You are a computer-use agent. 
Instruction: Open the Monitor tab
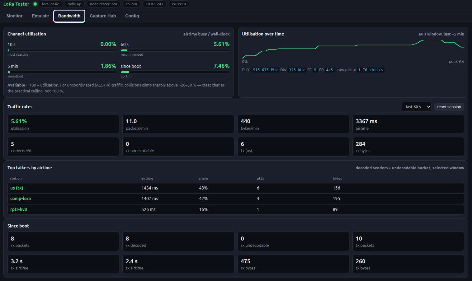coord(14,16)
